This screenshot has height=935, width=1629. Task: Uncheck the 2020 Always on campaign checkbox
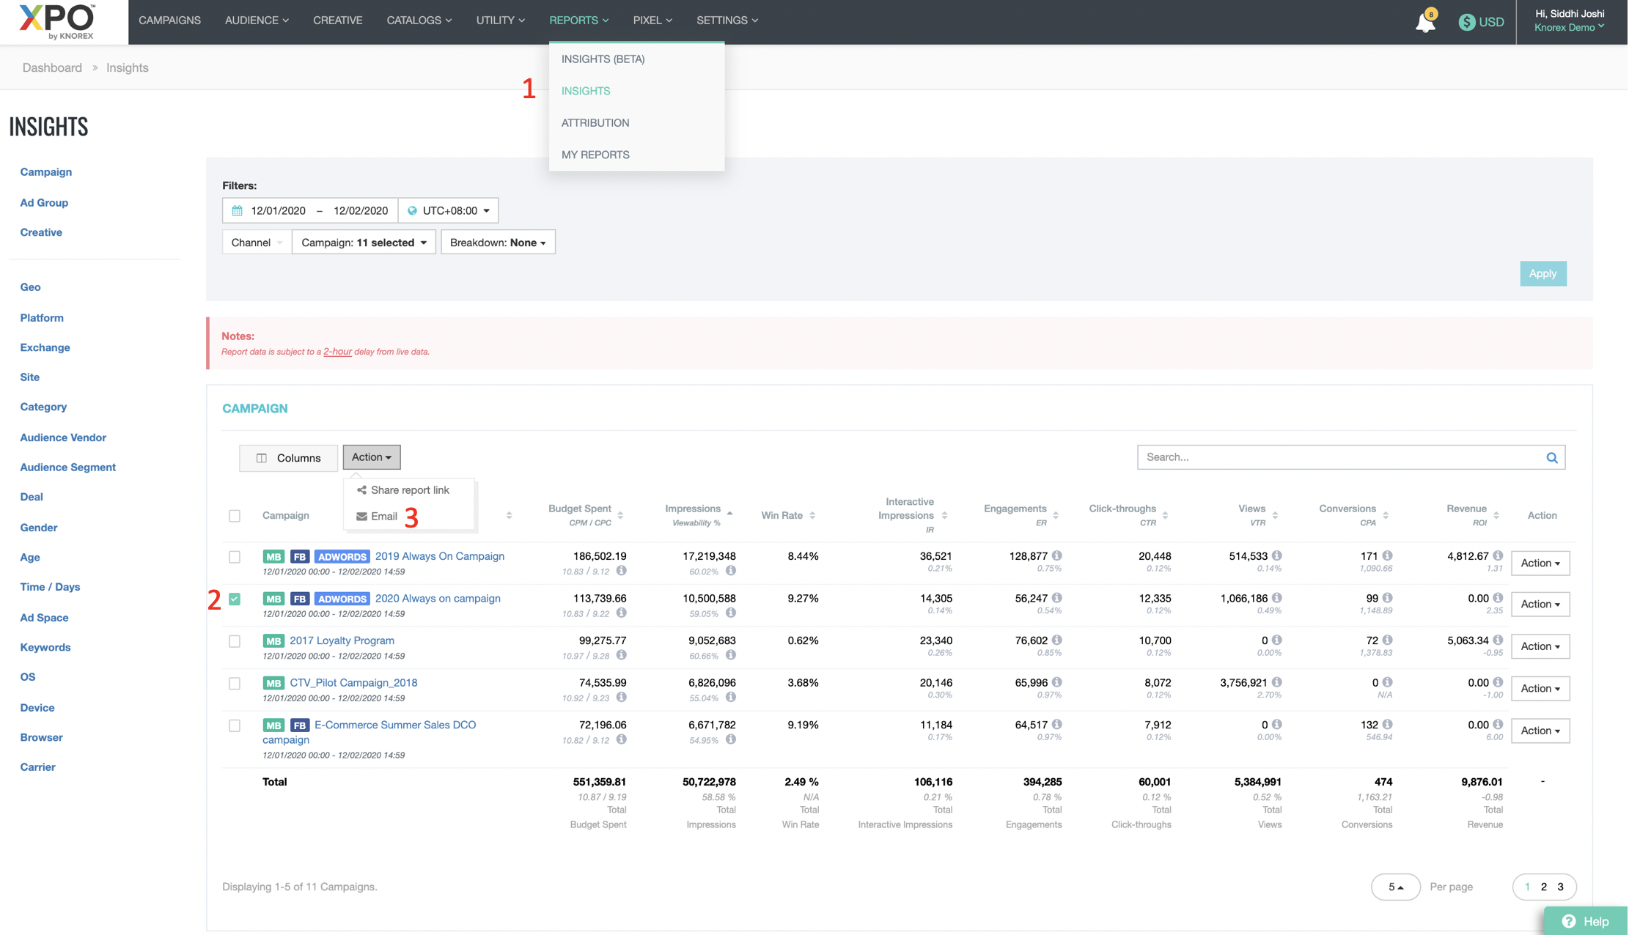pyautogui.click(x=235, y=599)
